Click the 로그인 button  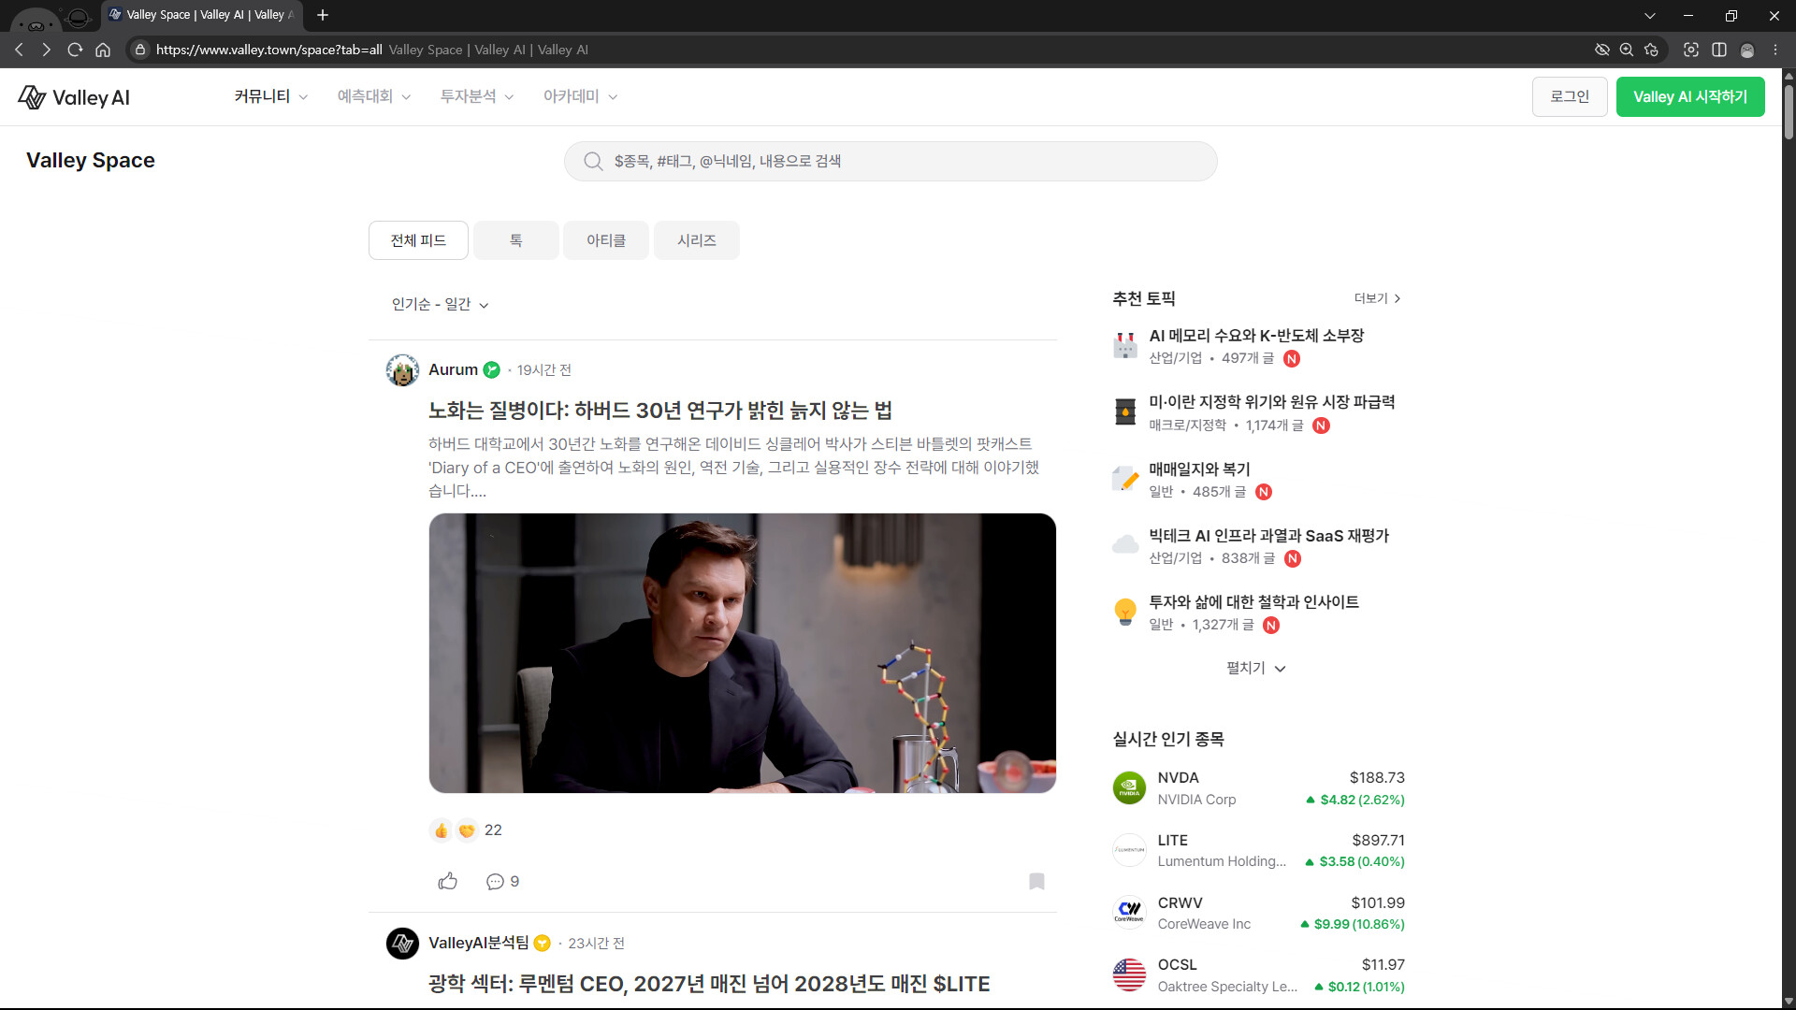tap(1569, 96)
